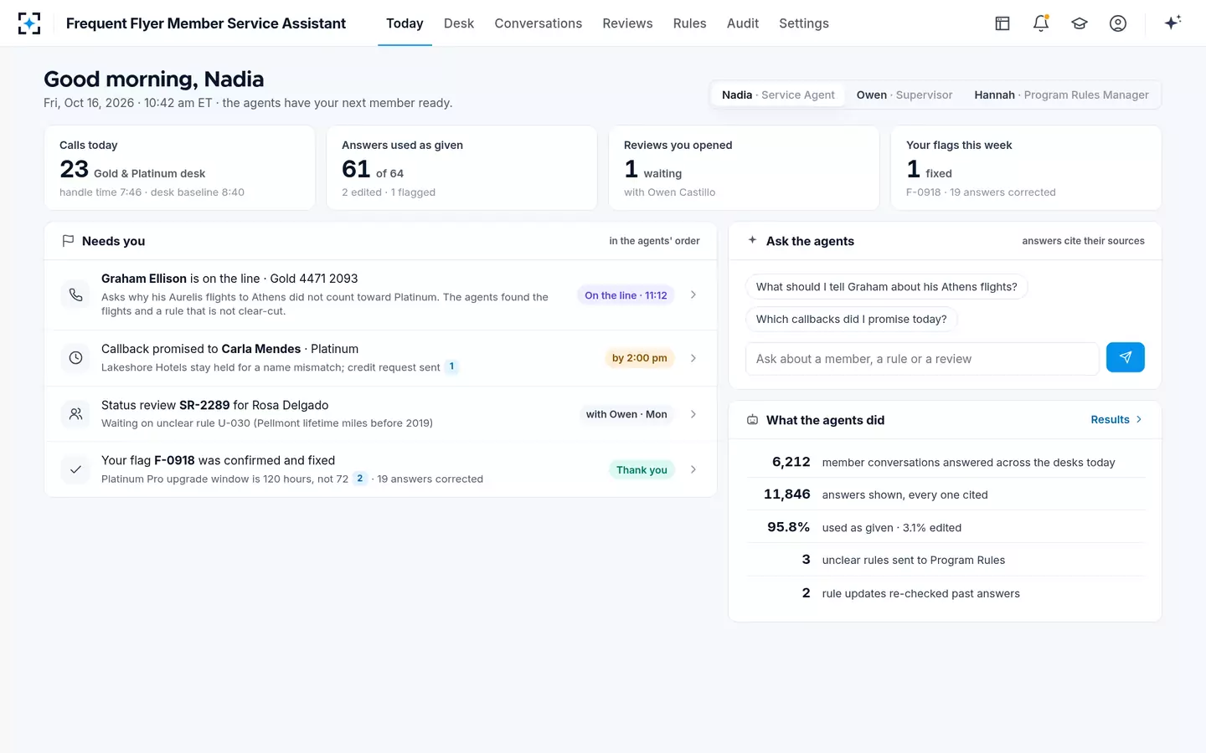
Task: Click the sparkle icon beside Ask the agents
Action: 752,240
